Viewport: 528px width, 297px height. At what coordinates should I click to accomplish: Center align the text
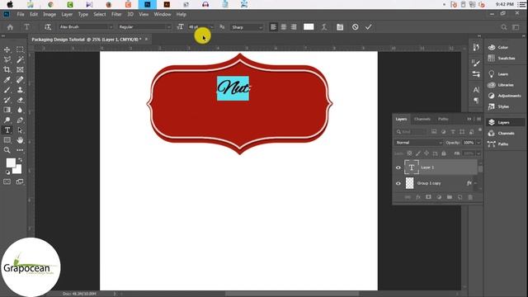pyautogui.click(x=284, y=27)
